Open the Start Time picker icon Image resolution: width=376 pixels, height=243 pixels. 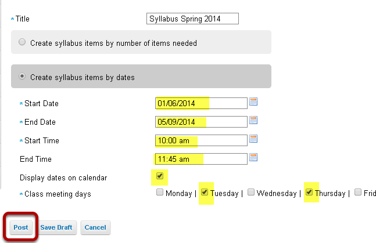[253, 139]
